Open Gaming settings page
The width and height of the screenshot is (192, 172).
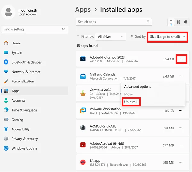click(35, 120)
